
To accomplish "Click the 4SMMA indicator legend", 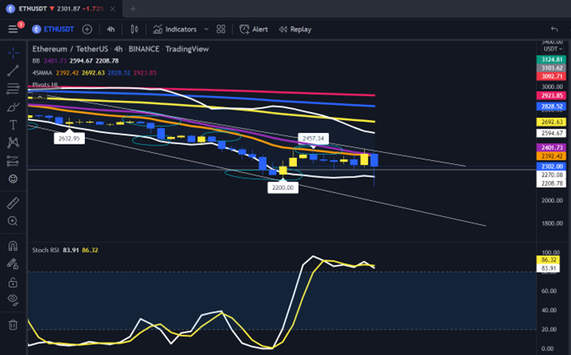I will point(42,73).
